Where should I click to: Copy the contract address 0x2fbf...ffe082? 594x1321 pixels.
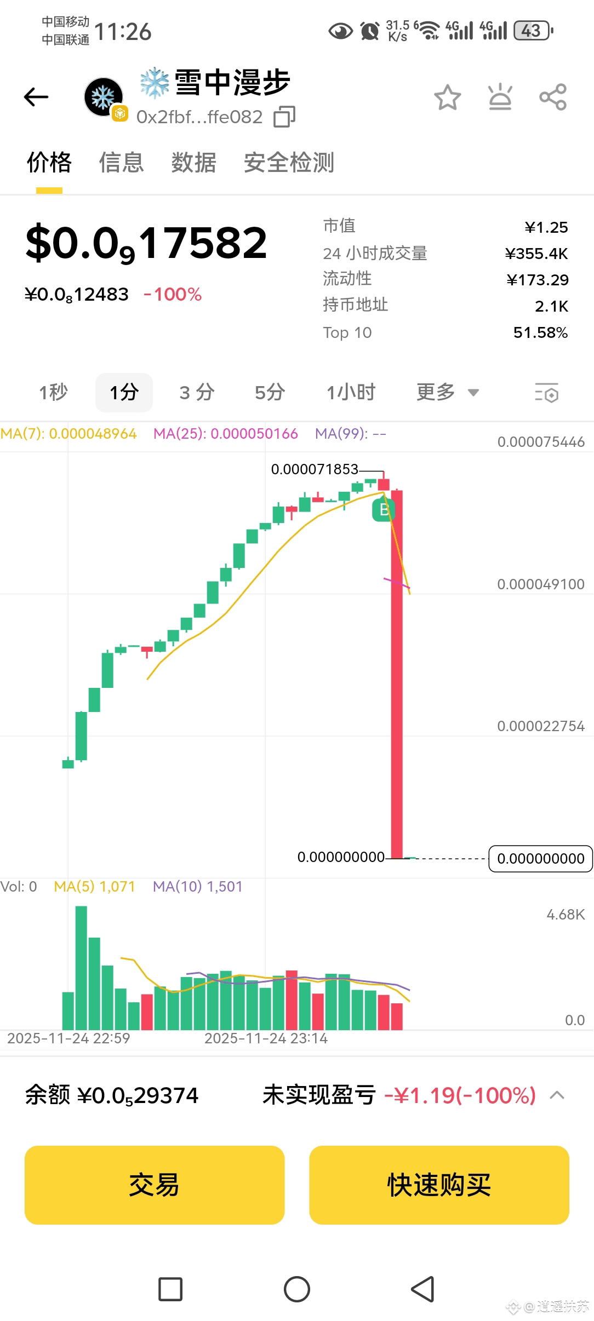[x=284, y=117]
